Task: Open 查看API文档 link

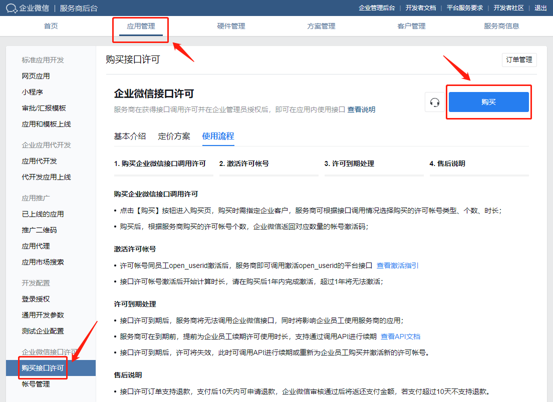Action: point(400,336)
